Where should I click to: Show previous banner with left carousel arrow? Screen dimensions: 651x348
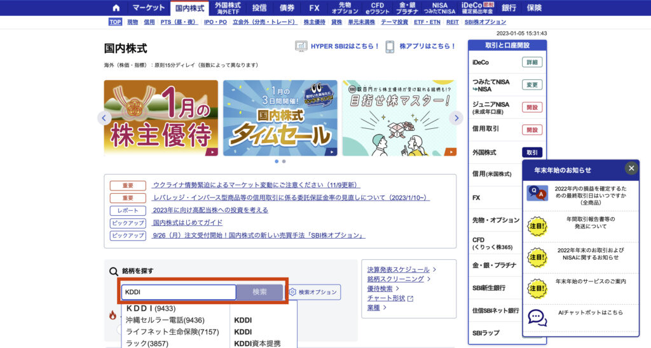[104, 118]
